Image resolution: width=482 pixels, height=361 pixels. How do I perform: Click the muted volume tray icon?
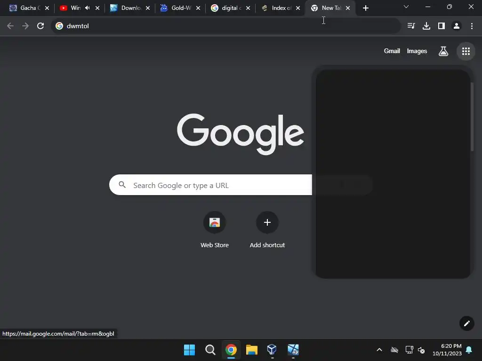tap(421, 350)
